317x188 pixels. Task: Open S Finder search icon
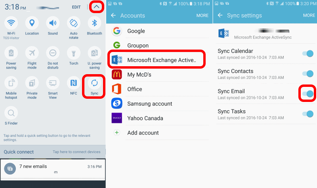point(11,113)
